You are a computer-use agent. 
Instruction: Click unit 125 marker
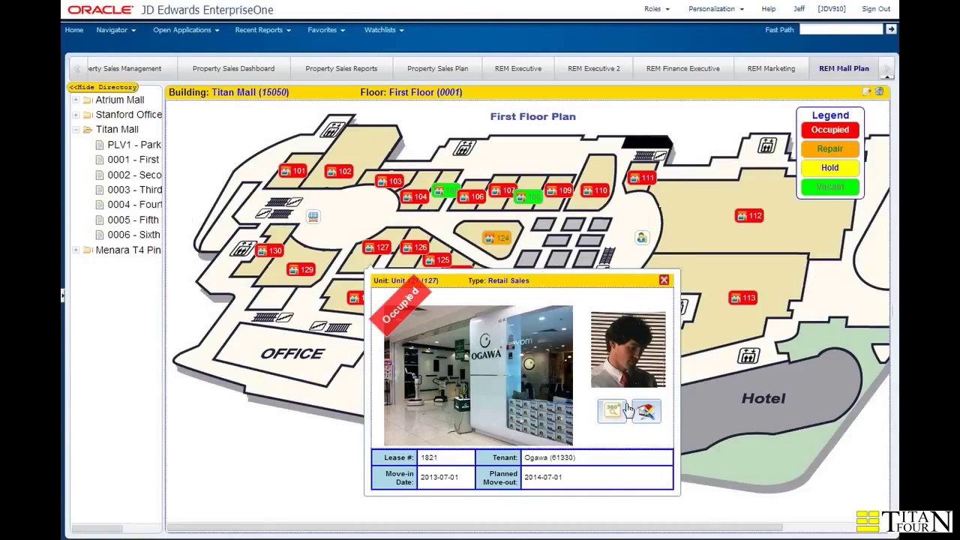point(436,260)
